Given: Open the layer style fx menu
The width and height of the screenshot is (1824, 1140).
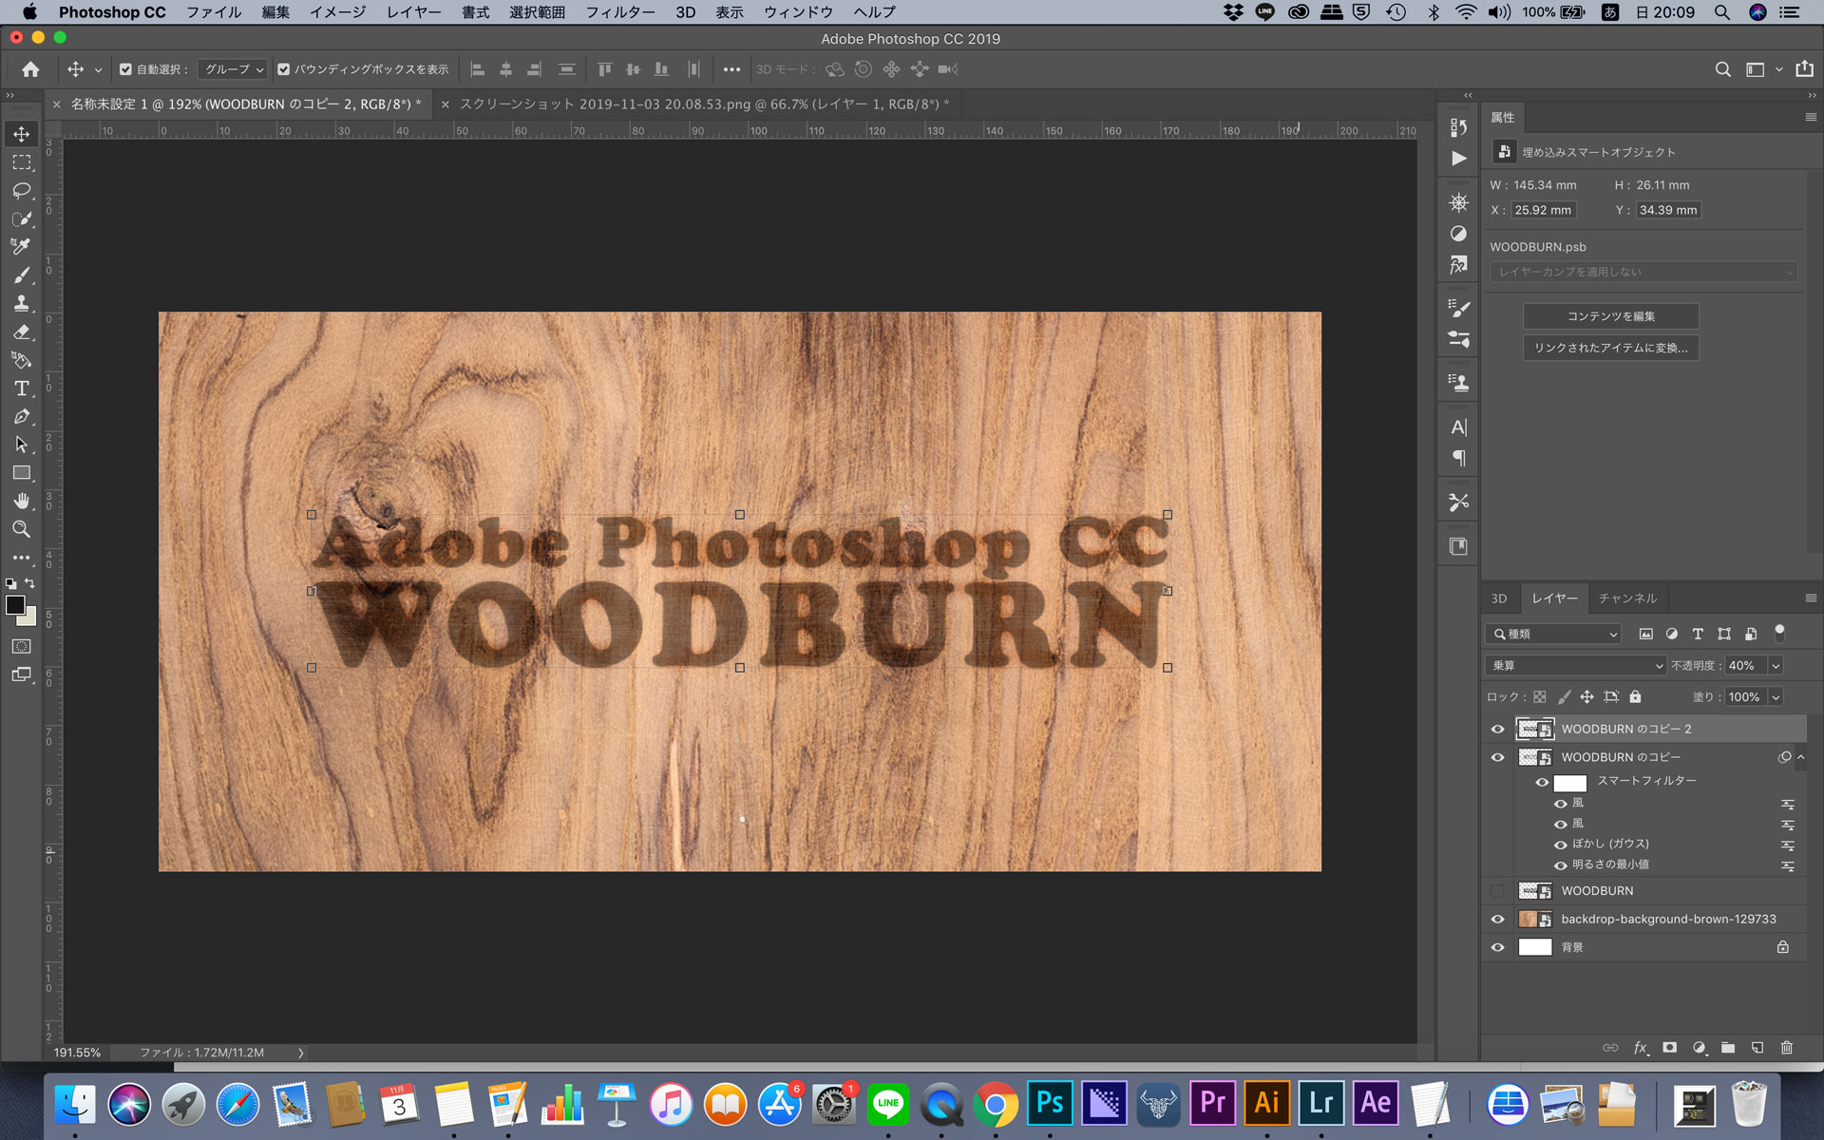Looking at the screenshot, I should point(1641,1048).
